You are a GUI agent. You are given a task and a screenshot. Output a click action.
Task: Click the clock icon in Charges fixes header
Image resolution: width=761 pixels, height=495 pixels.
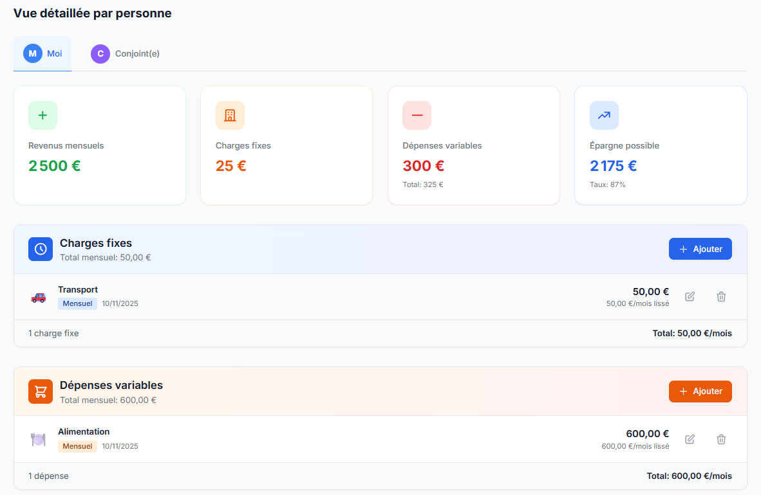pos(40,249)
